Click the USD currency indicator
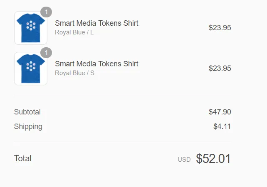267x187 pixels. point(184,160)
